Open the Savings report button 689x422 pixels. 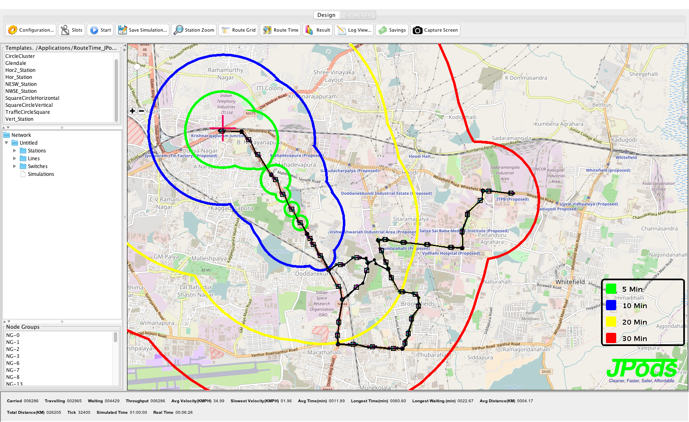(393, 30)
